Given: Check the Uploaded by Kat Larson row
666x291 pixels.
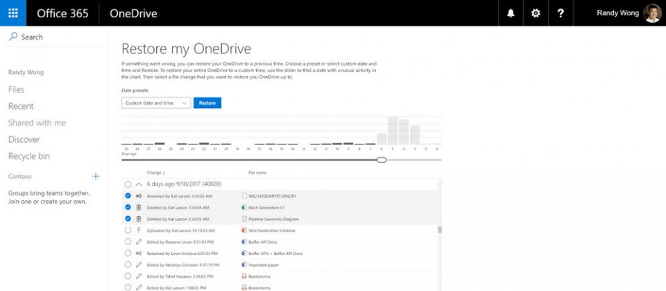Looking at the screenshot, I should [128, 230].
